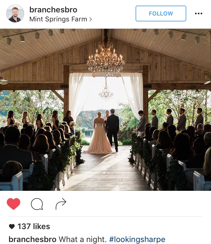Tap the bridesmaids standing at left

[41, 121]
